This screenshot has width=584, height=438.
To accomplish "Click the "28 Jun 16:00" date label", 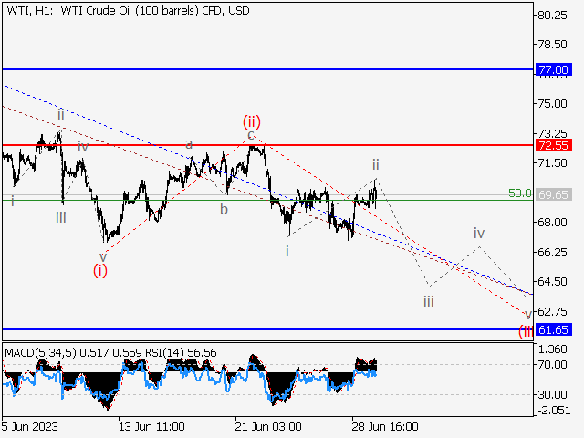I will click(x=385, y=426).
